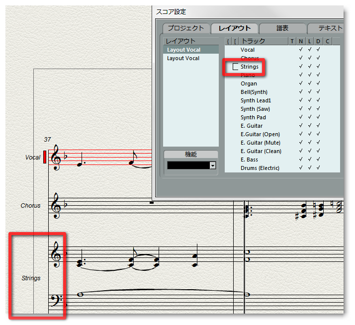The width and height of the screenshot is (355, 325).
Task: Click the Chorus staff name in score
Action: point(30,206)
